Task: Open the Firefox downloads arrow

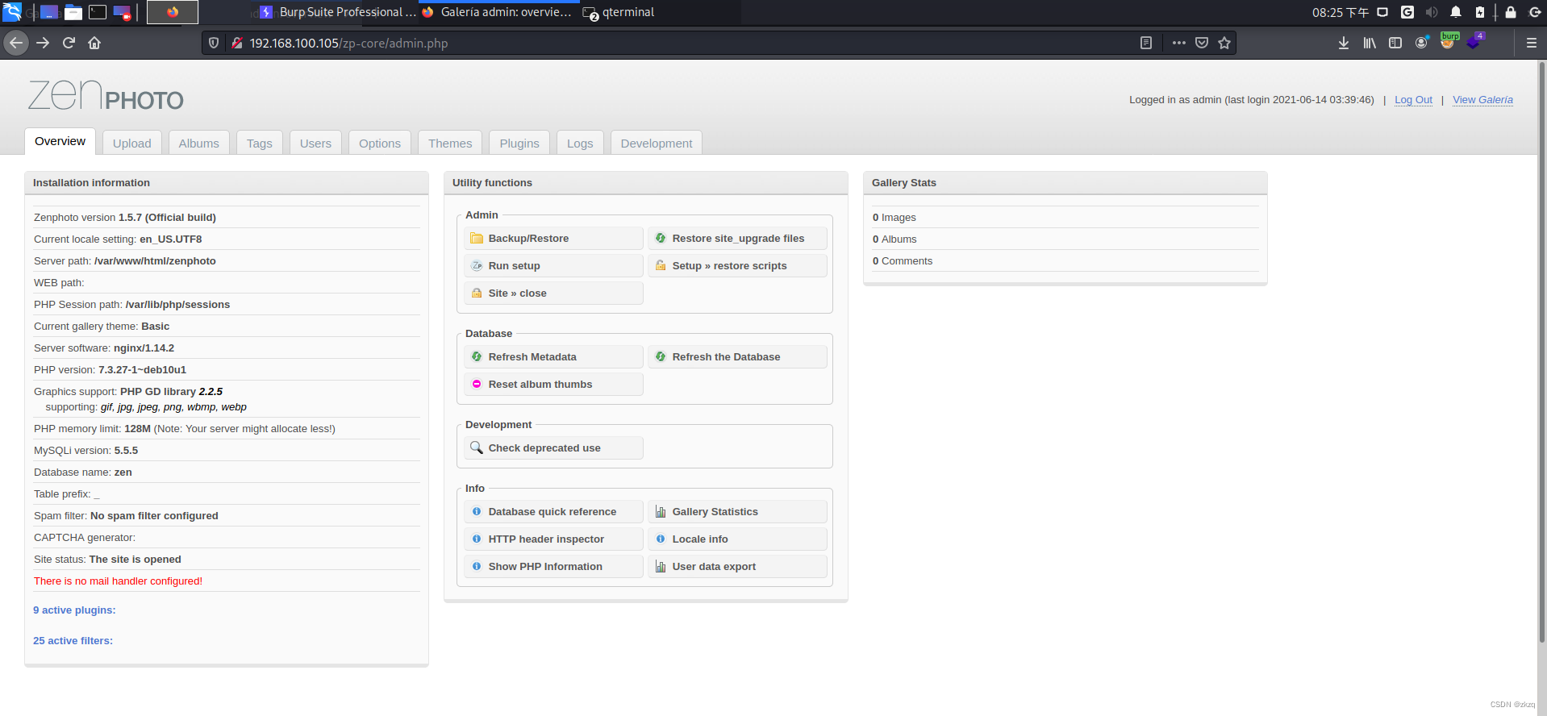Action: pos(1344,43)
